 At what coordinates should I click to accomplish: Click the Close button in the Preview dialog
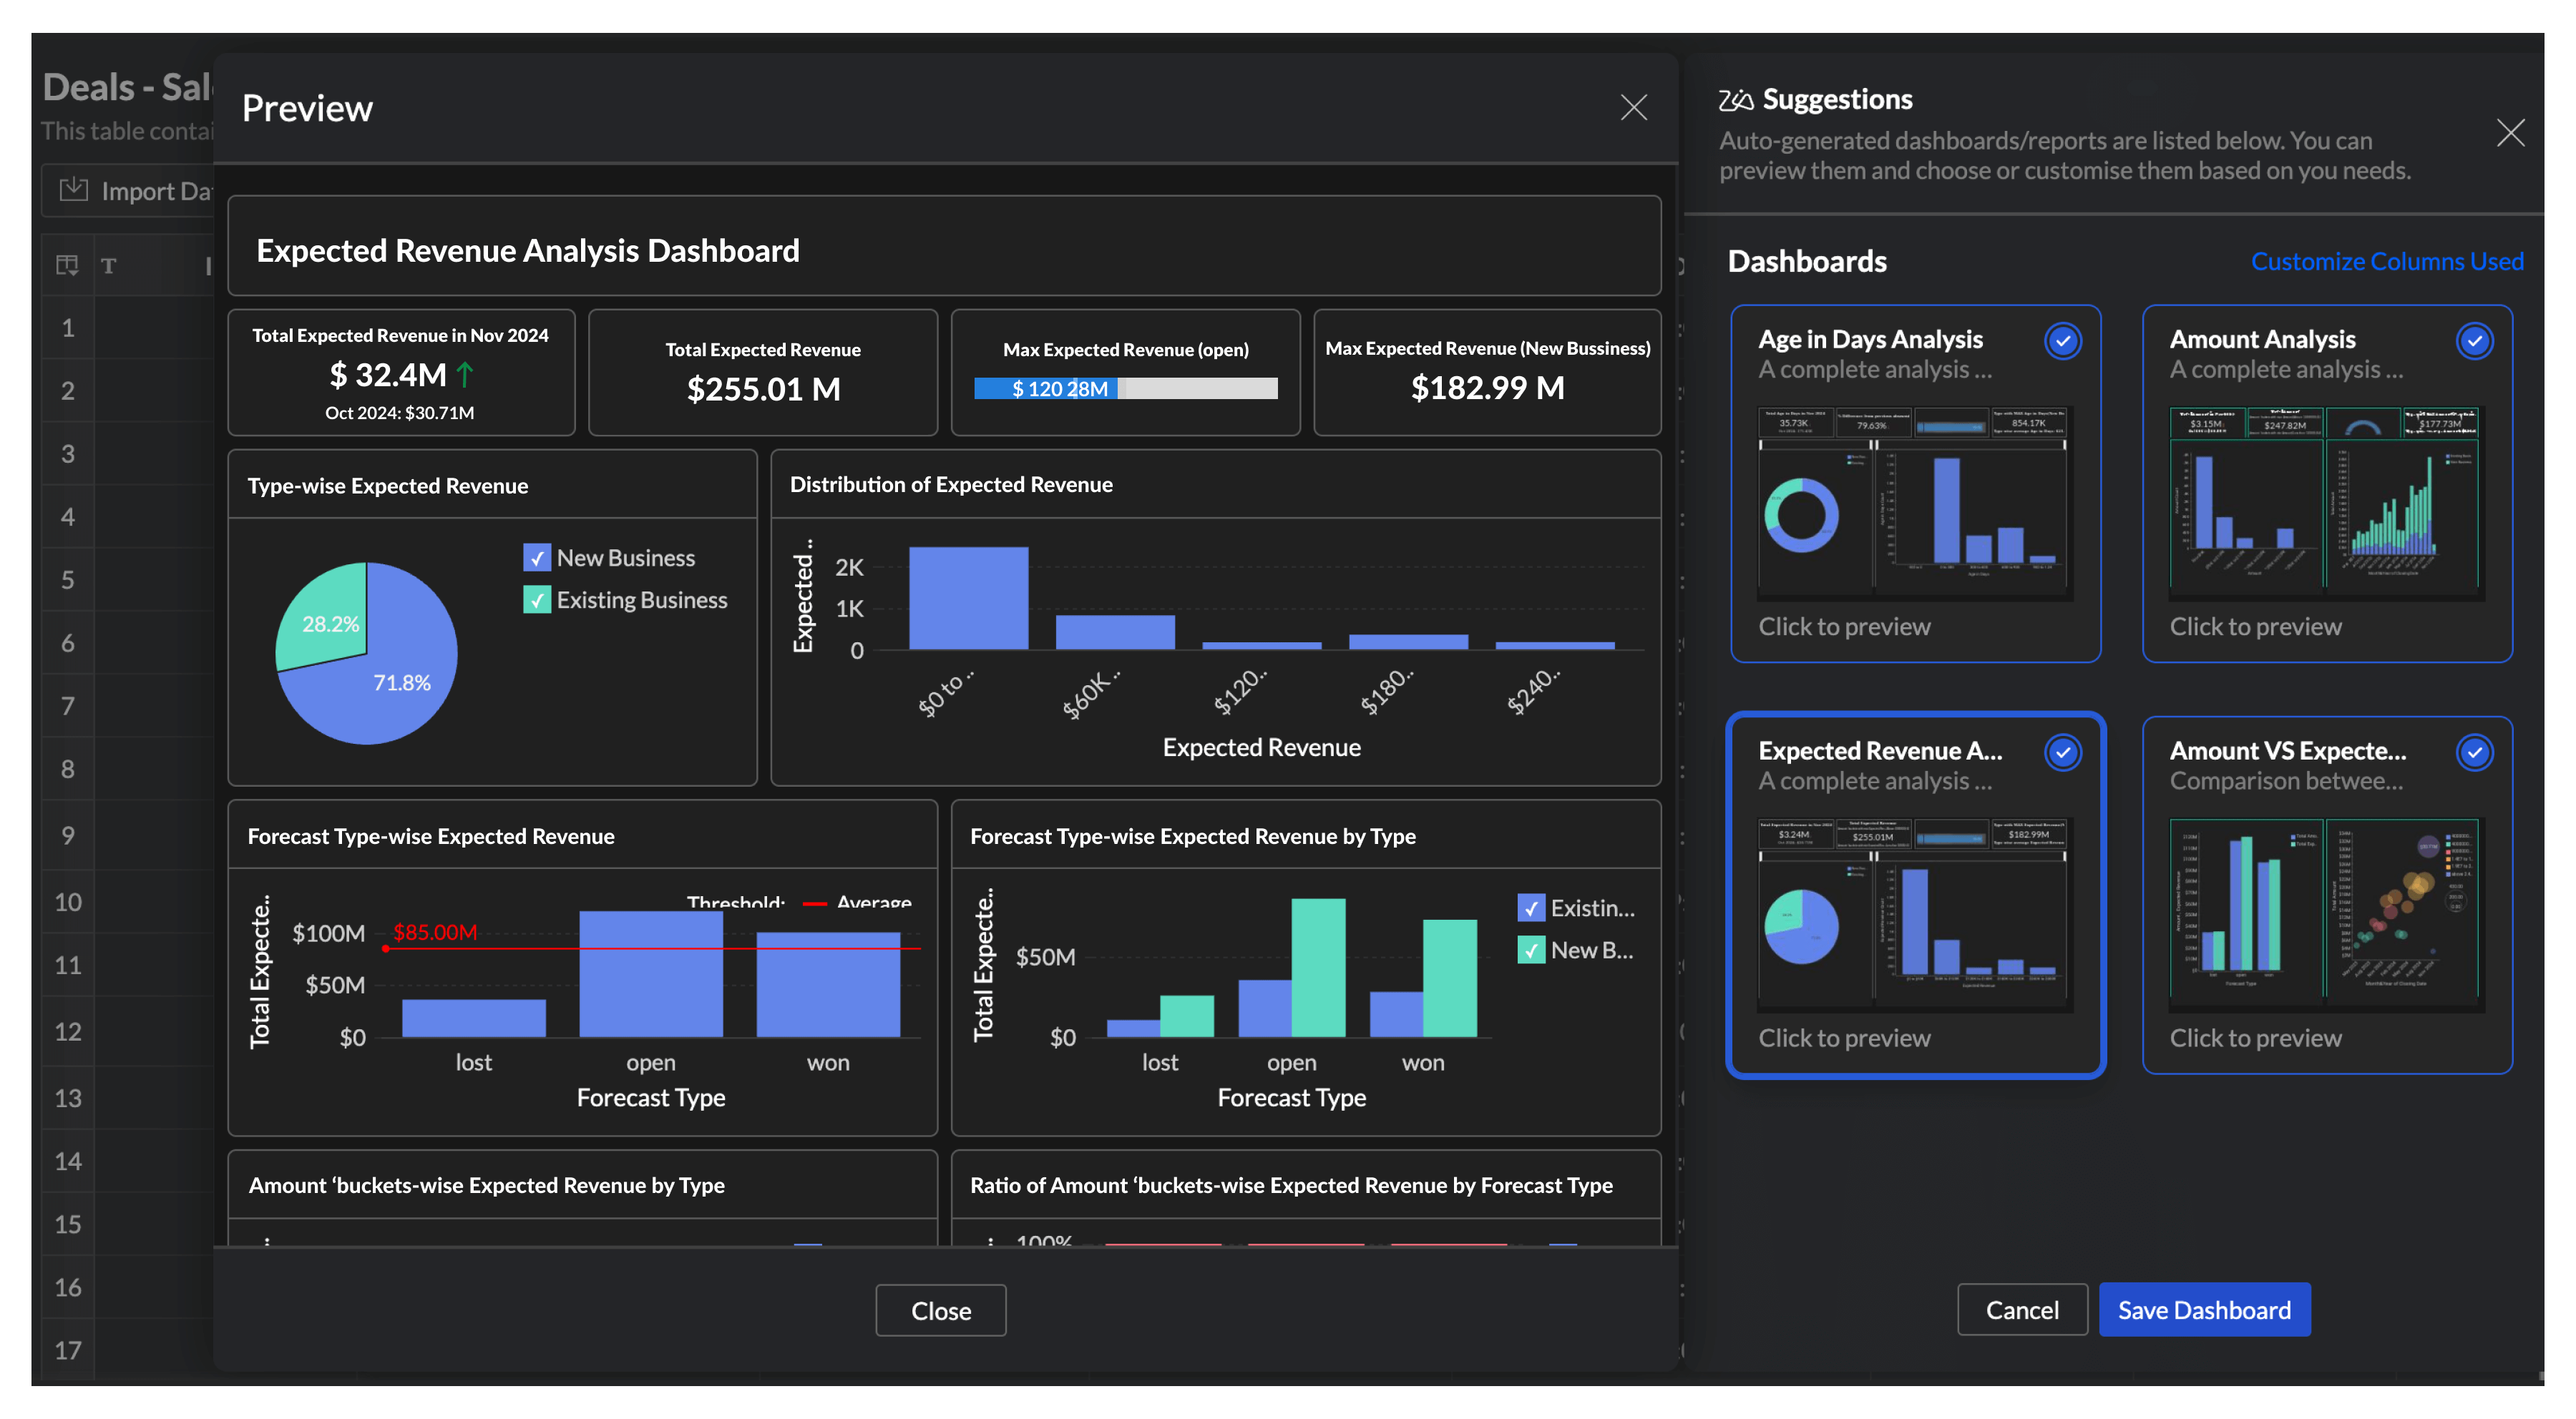[940, 1310]
